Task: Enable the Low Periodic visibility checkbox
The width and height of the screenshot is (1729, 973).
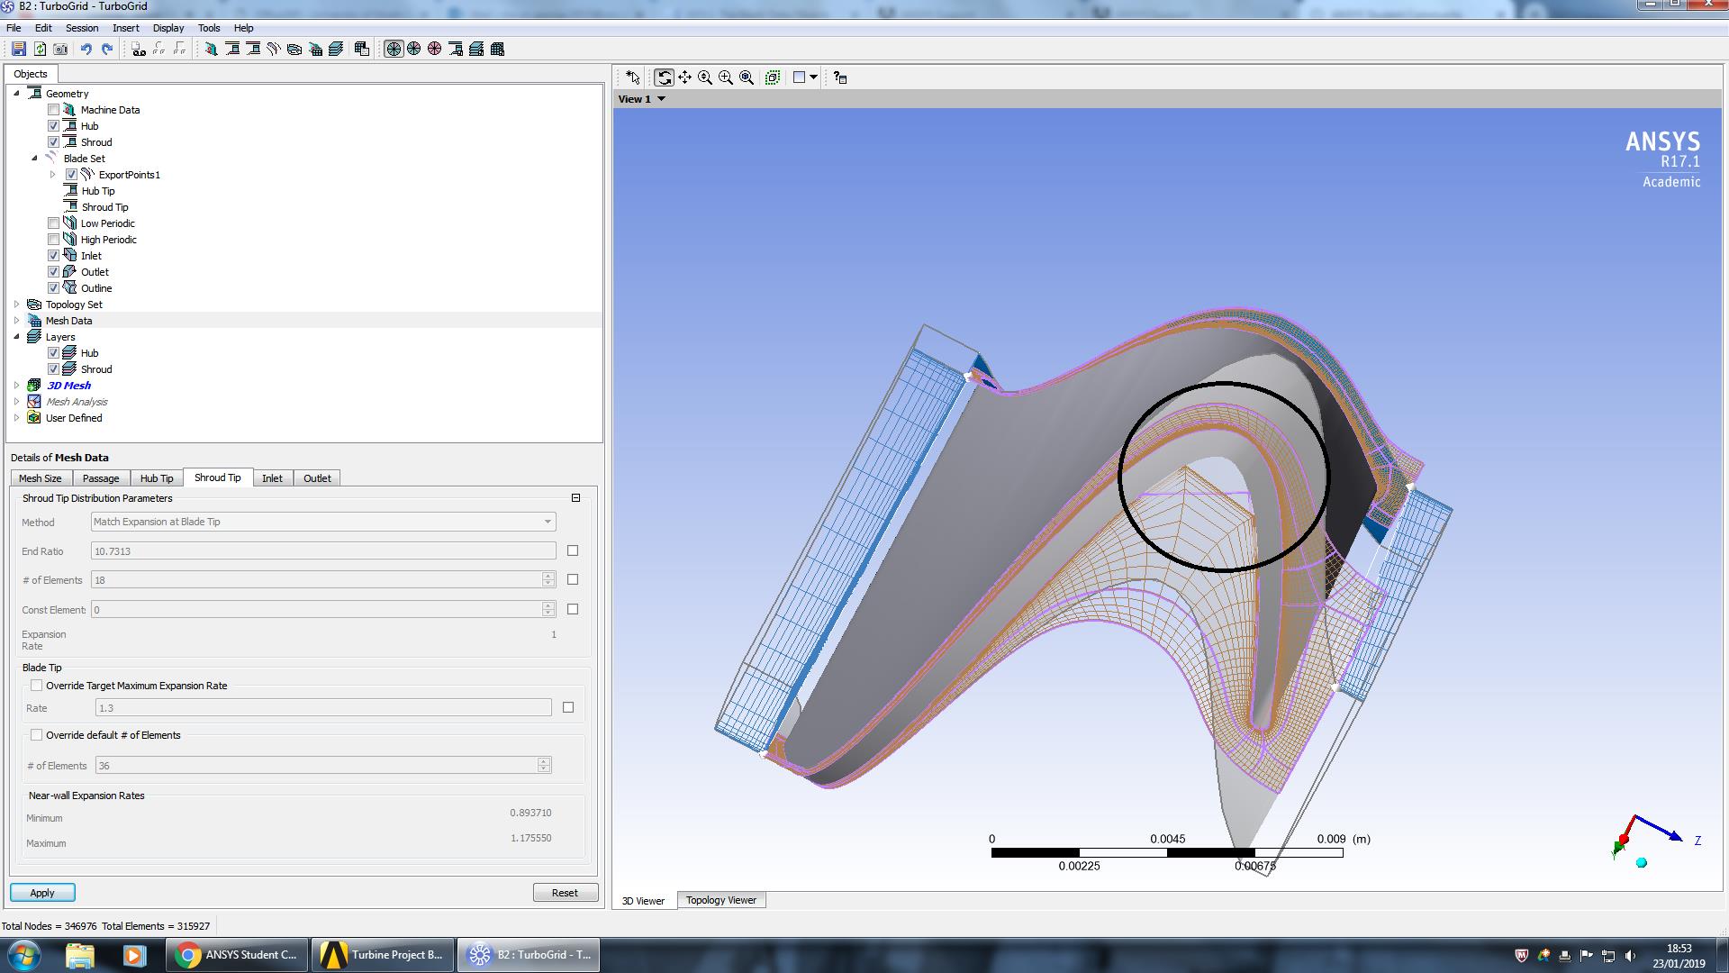Action: pyautogui.click(x=53, y=223)
